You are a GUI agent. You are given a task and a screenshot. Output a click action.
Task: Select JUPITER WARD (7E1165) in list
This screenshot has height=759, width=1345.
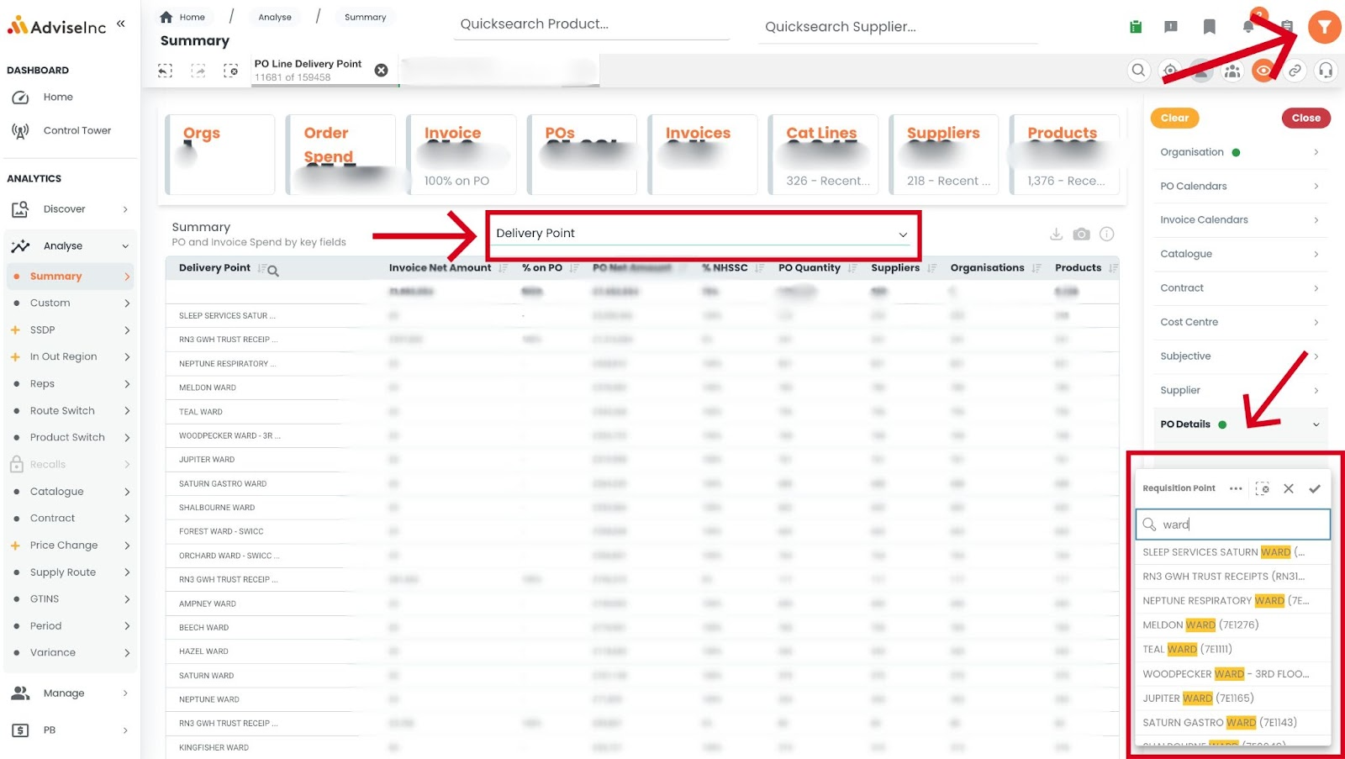point(1232,698)
